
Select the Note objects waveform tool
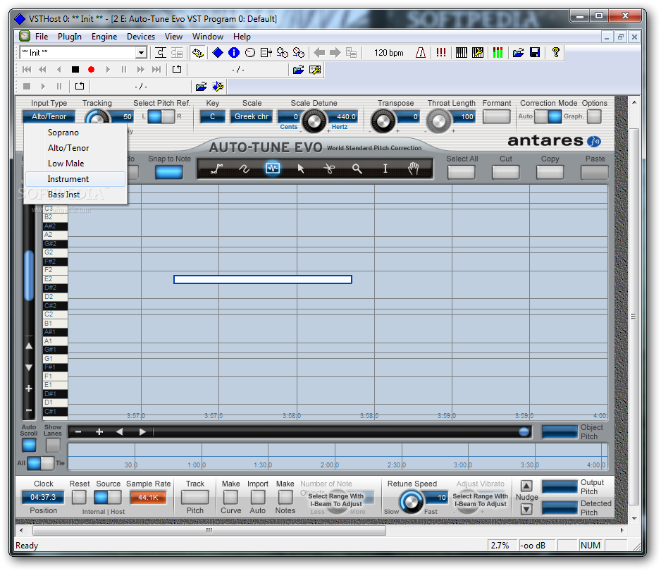pyautogui.click(x=272, y=168)
